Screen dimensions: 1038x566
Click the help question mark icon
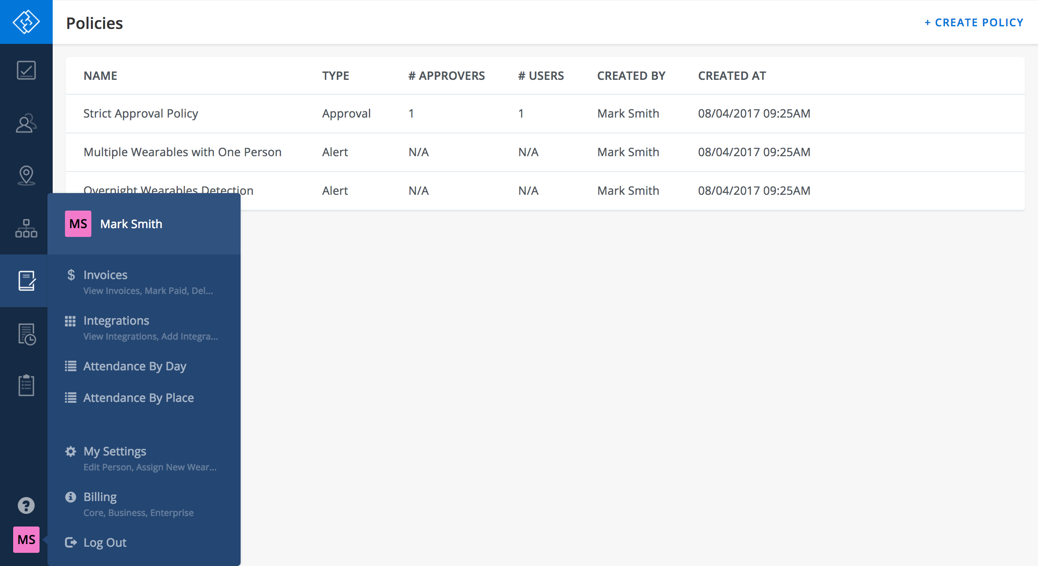coord(26,505)
